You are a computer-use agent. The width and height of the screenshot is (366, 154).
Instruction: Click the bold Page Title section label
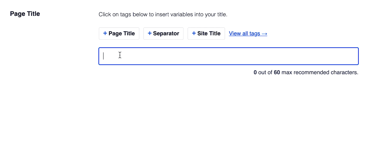click(x=25, y=14)
